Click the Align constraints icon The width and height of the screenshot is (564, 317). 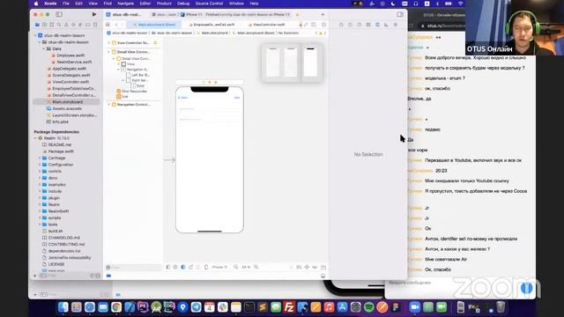click(299, 267)
